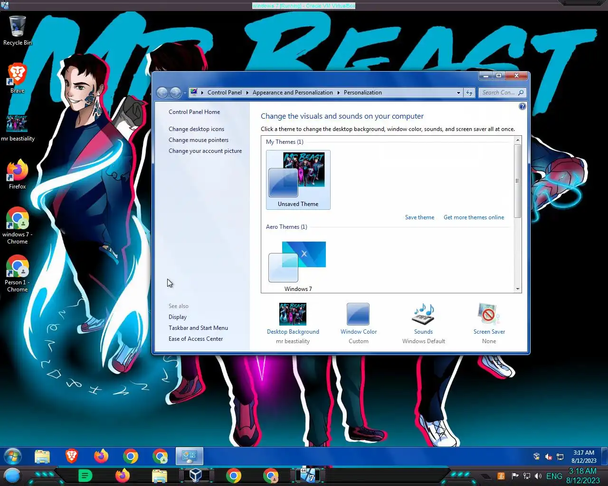Select the Brave desktop shortcut

coord(18,78)
